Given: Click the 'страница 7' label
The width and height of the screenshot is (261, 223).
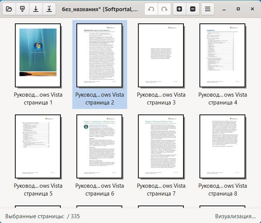Looking at the screenshot, I should click(x=161, y=194).
